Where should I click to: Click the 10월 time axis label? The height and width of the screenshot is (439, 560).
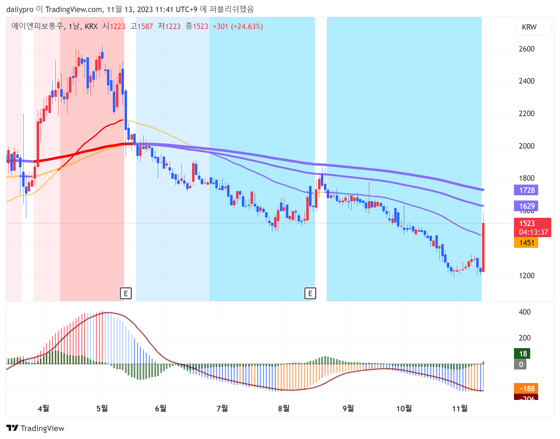404,409
